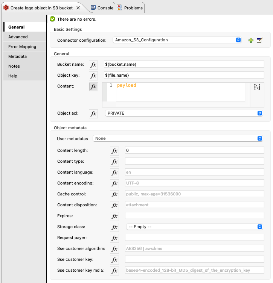Disable fx expression mode for Content

(93, 87)
